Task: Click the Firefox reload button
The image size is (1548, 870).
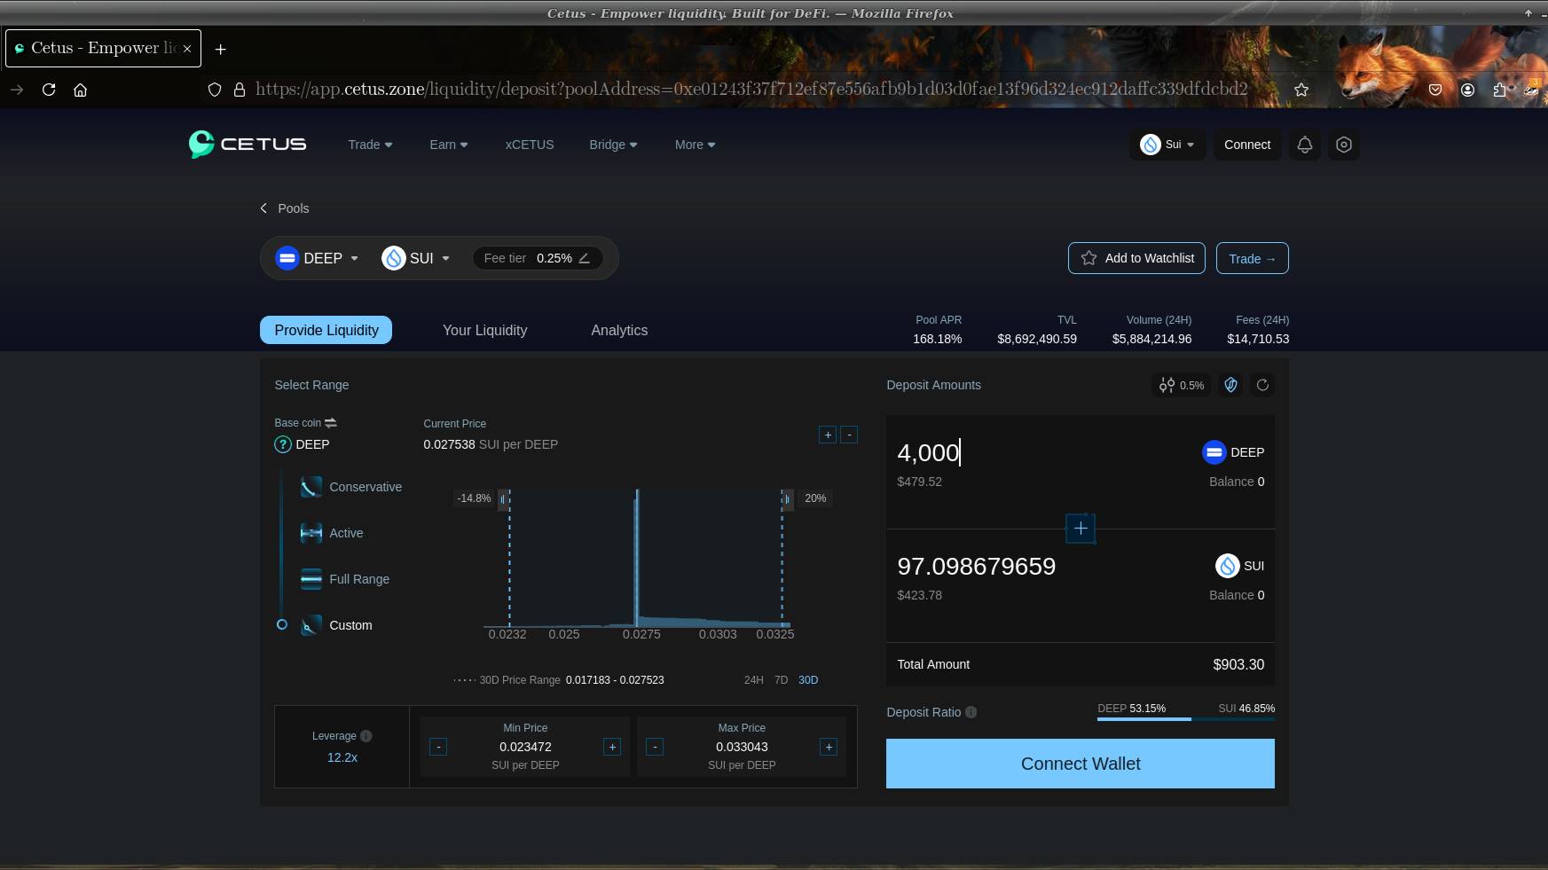Action: point(49,90)
